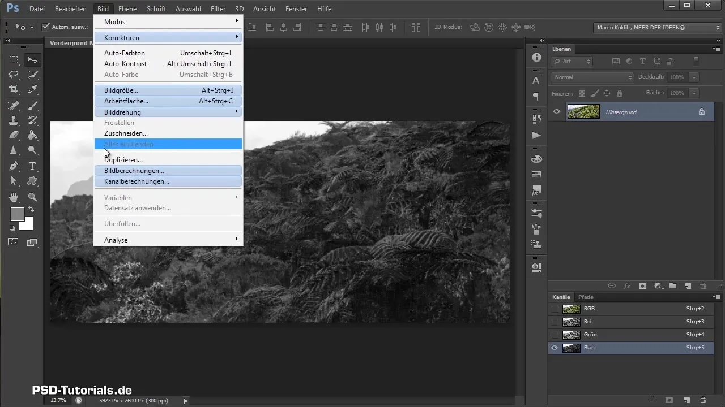The height and width of the screenshot is (407, 725).
Task: Open the Marco Kolditz workspace dropdown
Action: (x=657, y=27)
